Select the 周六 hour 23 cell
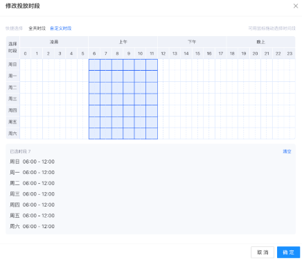The image size is (302, 260). click(x=290, y=134)
